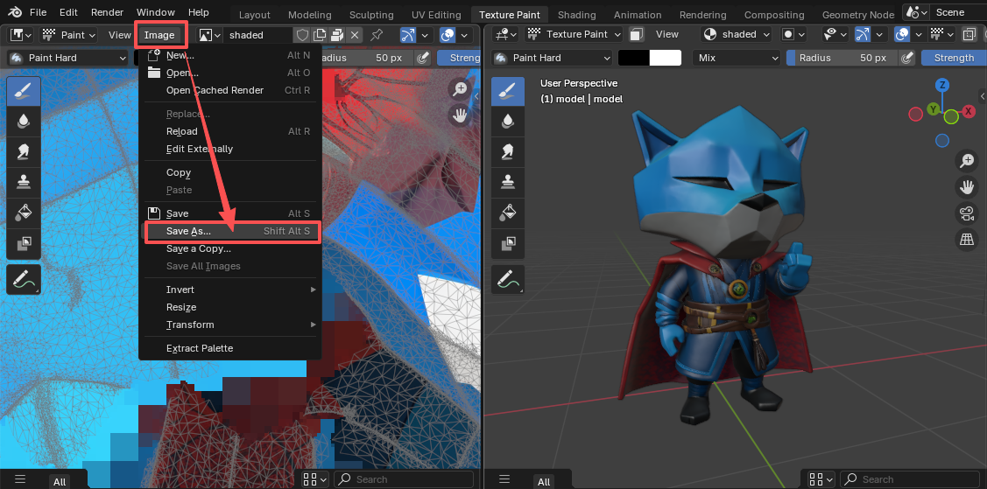Expand the Mix blend mode dropdown

737,58
